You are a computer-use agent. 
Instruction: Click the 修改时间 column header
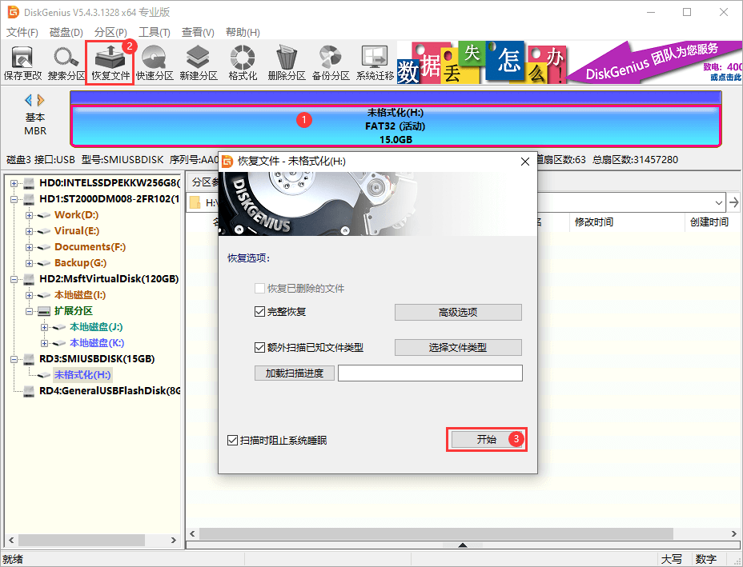pyautogui.click(x=593, y=222)
